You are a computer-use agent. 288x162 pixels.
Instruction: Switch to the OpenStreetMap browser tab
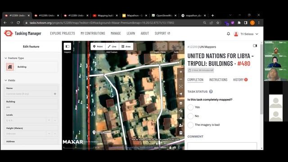pyautogui.click(x=164, y=16)
